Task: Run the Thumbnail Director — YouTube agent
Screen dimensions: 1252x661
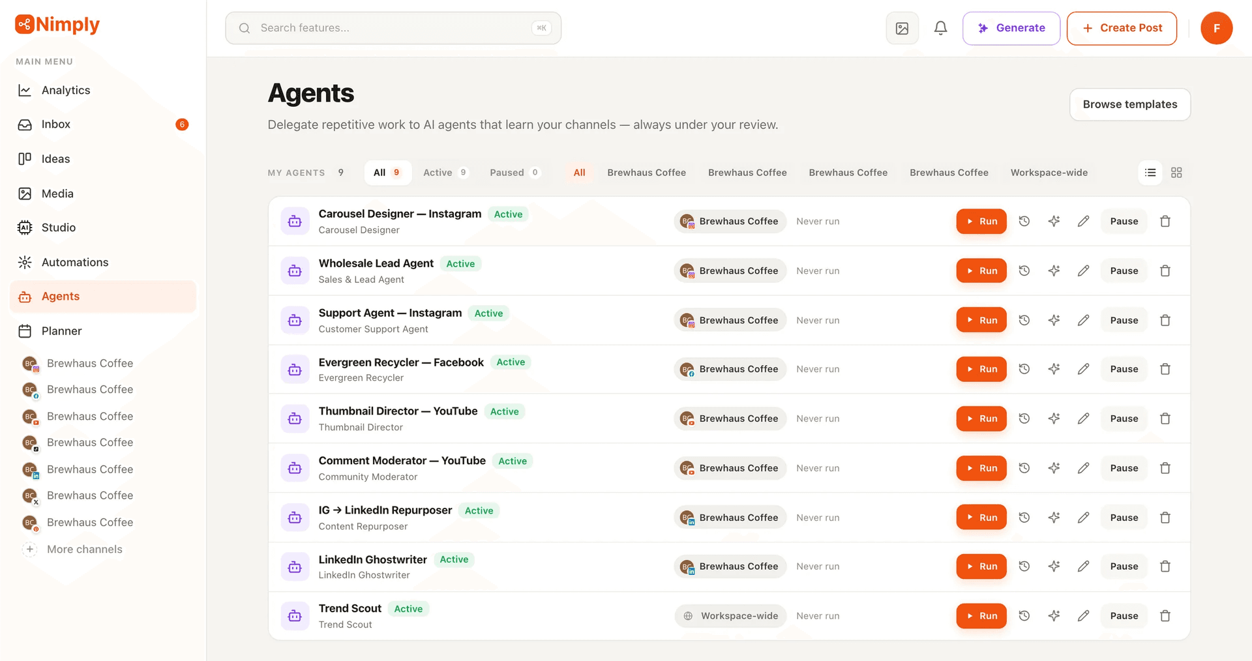Action: [981, 419]
